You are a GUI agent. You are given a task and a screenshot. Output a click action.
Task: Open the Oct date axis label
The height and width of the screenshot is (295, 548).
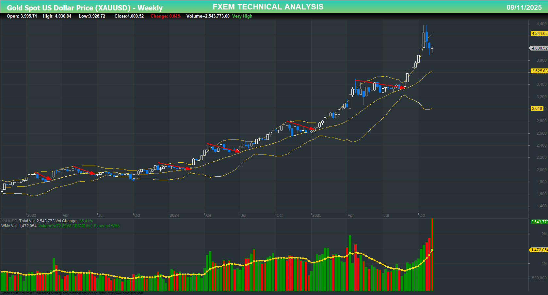tap(423, 215)
